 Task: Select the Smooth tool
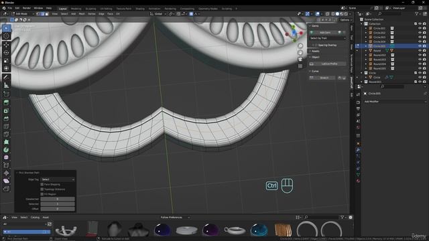click(x=6, y=158)
